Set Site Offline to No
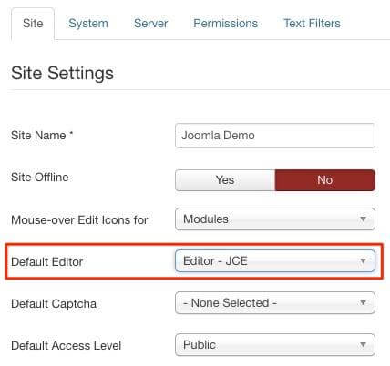 325,180
